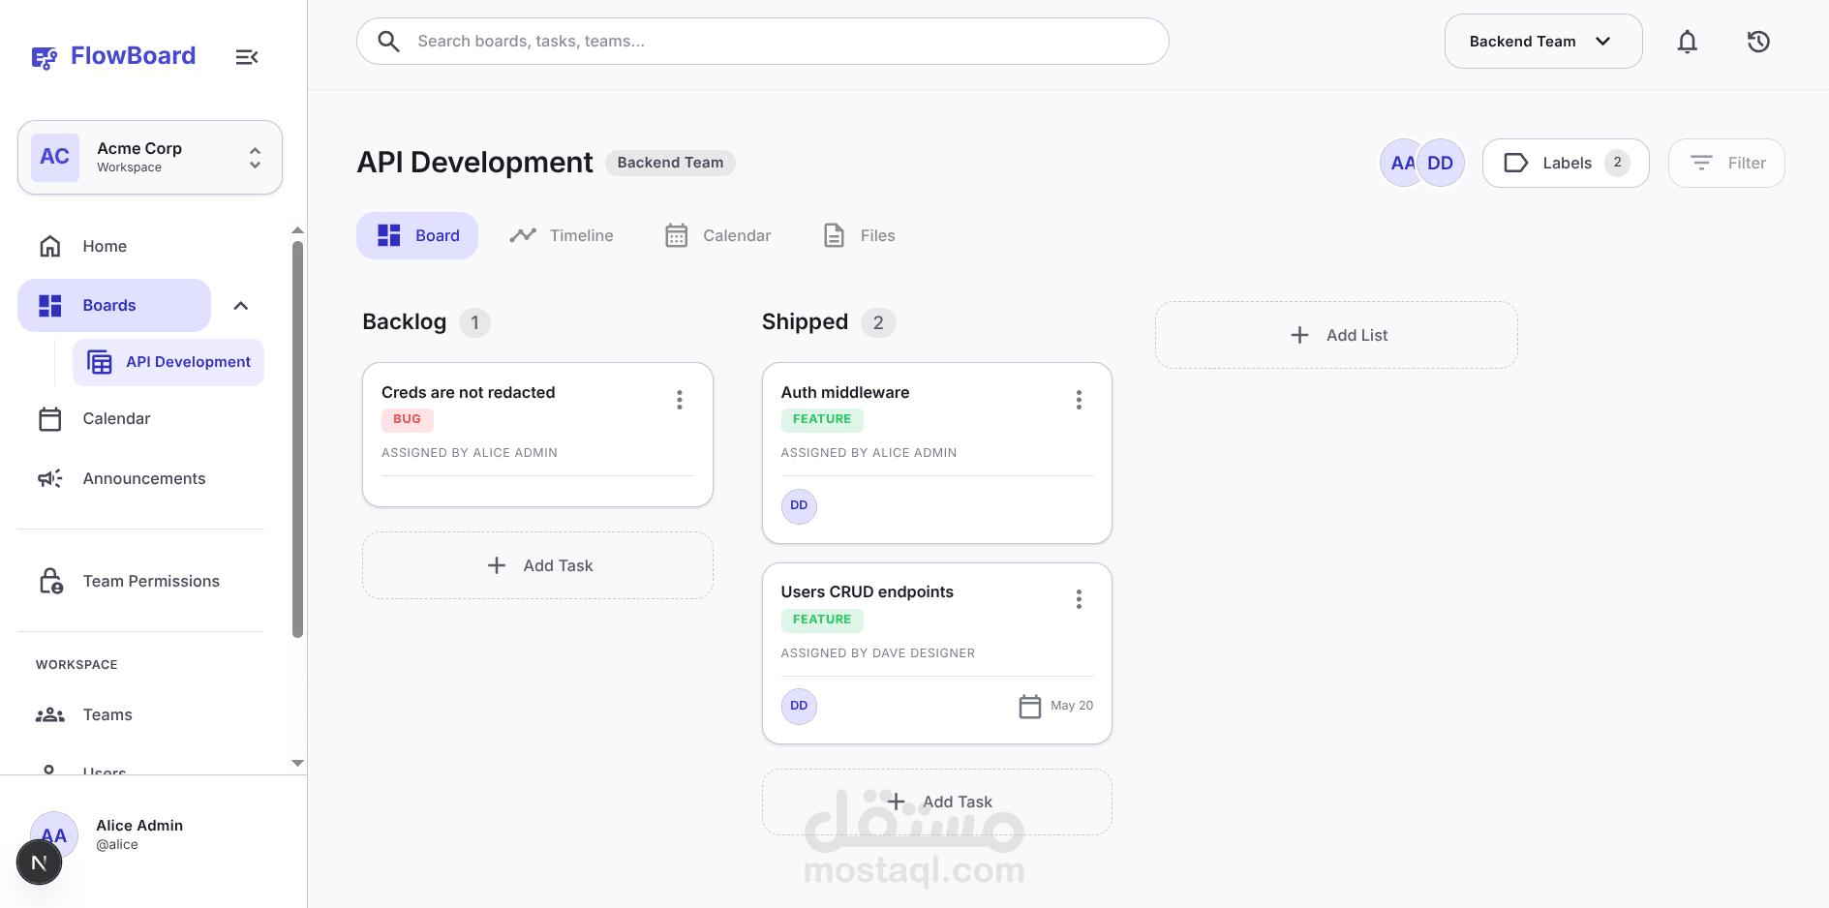
Task: Open the Backend Team dropdown
Action: [1543, 42]
